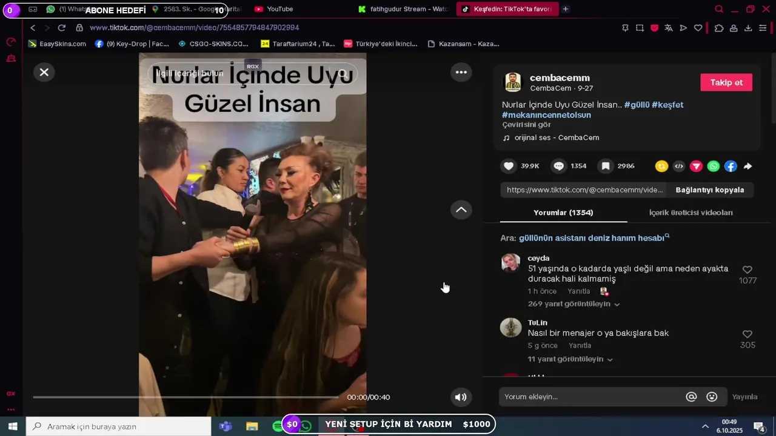This screenshot has height=436, width=776.
Task: Click the Bağlantıyı kopyala button
Action: coord(709,190)
